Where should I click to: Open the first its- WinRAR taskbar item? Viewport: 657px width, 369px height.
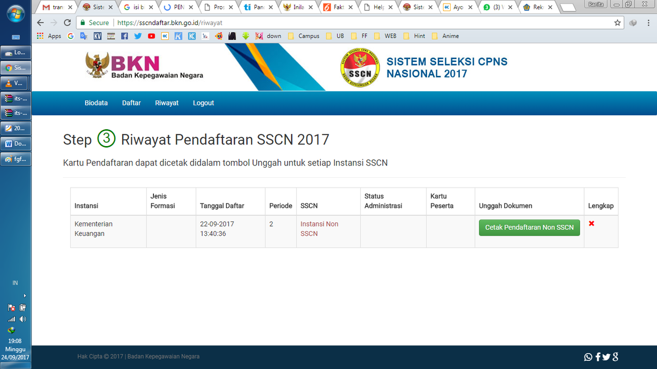pyautogui.click(x=16, y=98)
